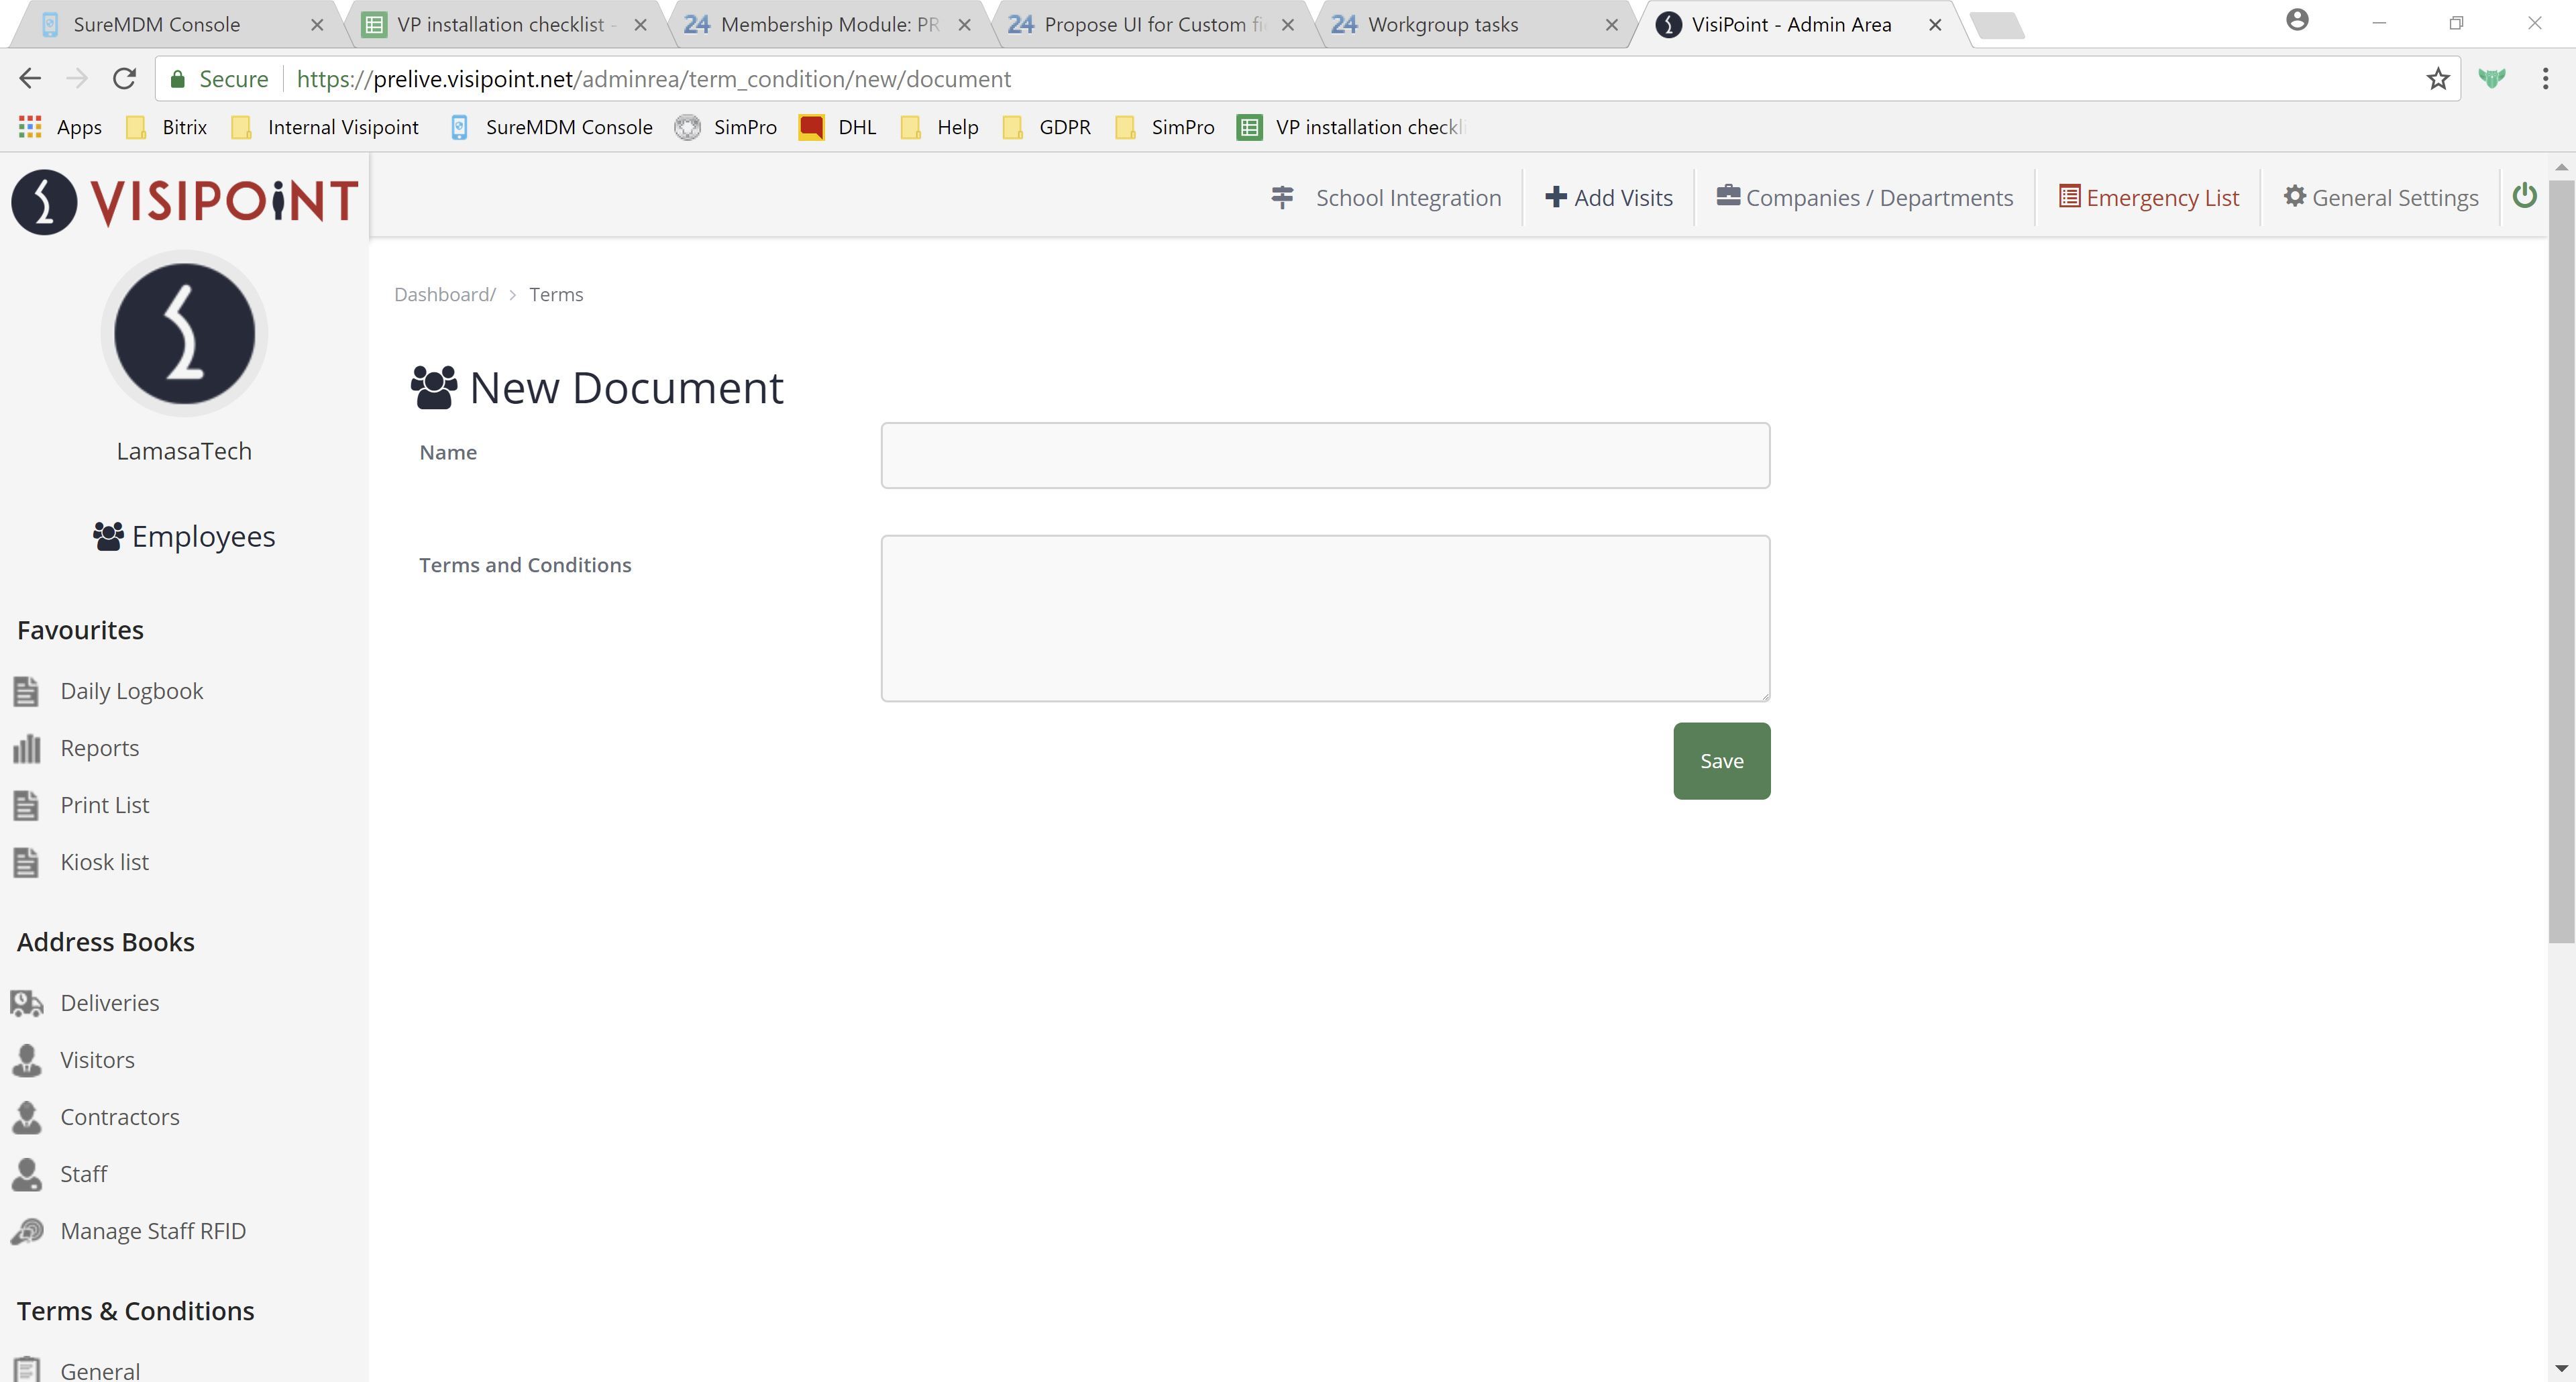Click into the Name input field
Screen dimensions: 2576x1382
[x=1325, y=455]
